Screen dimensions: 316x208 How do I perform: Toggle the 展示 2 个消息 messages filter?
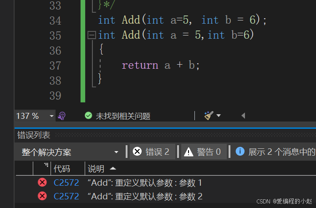275,152
